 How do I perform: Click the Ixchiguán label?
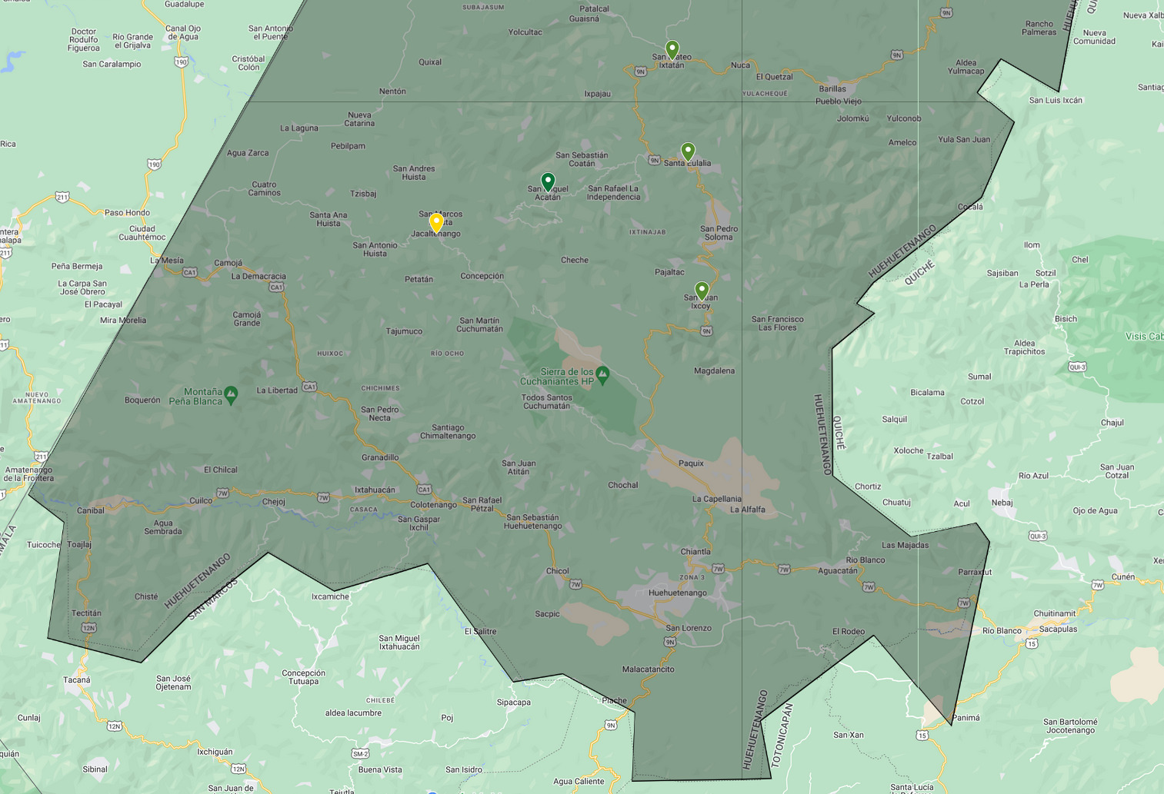pyautogui.click(x=215, y=752)
